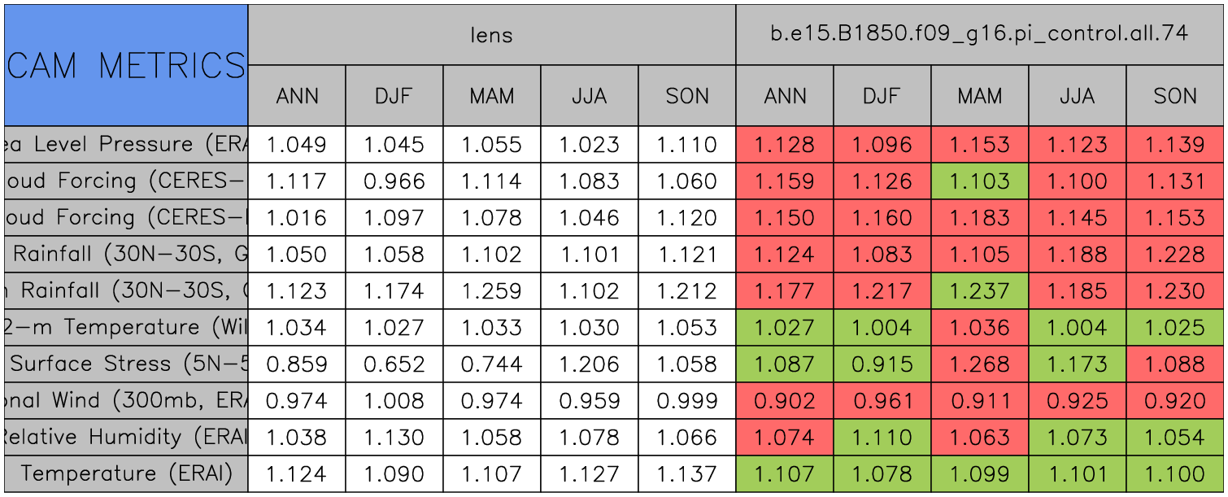Click the green cell showing 0.915
This screenshot has height=497, width=1228.
882,364
